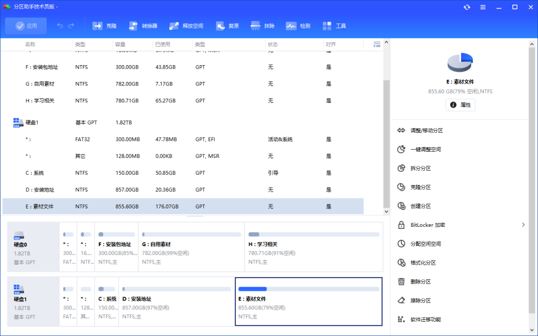Refresh disk information with the sync icon
This screenshot has height=336, width=538.
click(x=467, y=7)
